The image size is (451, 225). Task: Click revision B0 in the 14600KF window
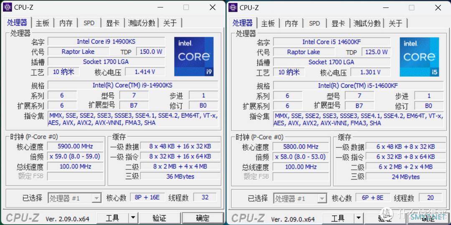(x=428, y=106)
